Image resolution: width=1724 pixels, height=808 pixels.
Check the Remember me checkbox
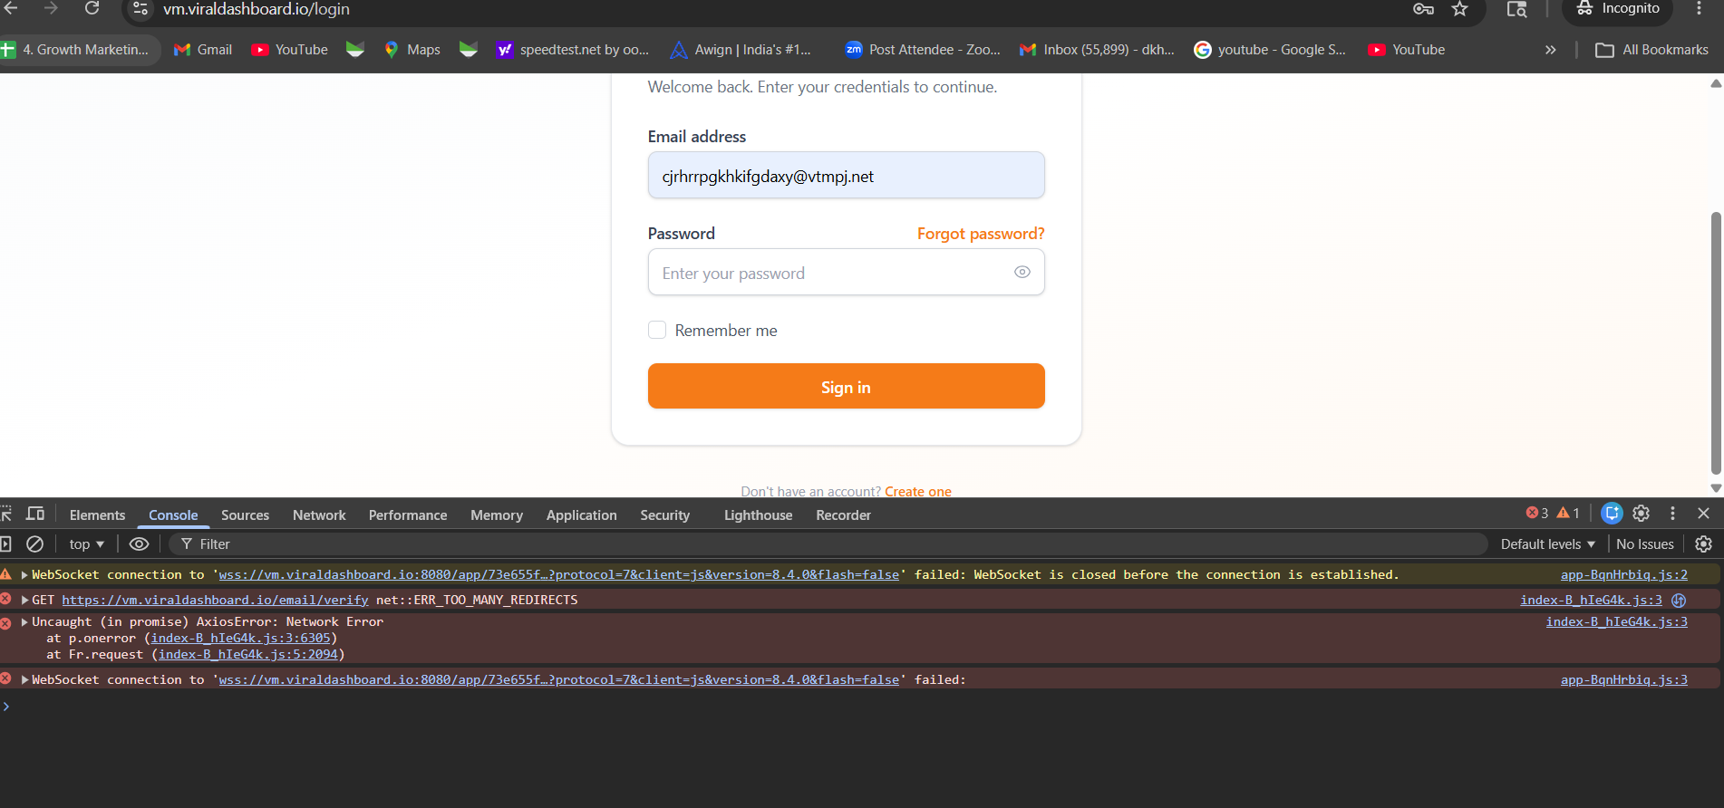point(657,330)
